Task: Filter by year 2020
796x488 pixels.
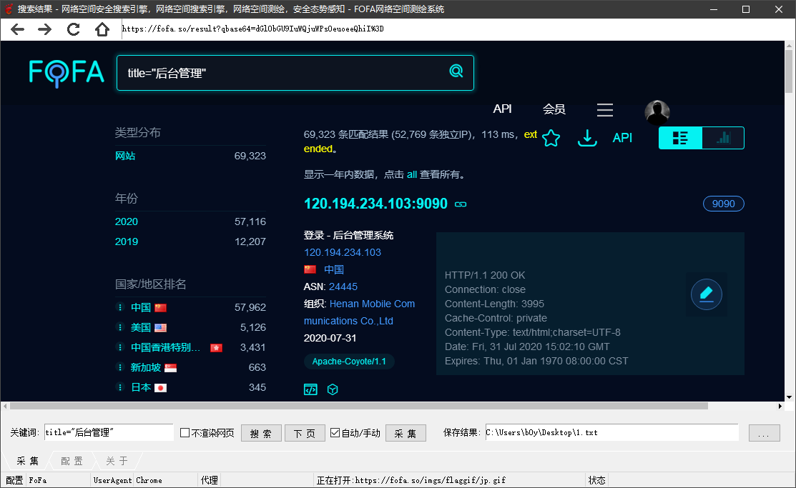Action: pos(127,221)
